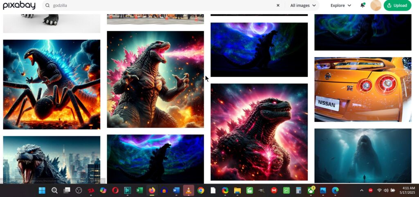Open the notifications bell
This screenshot has width=419, height=197.
click(x=363, y=5)
